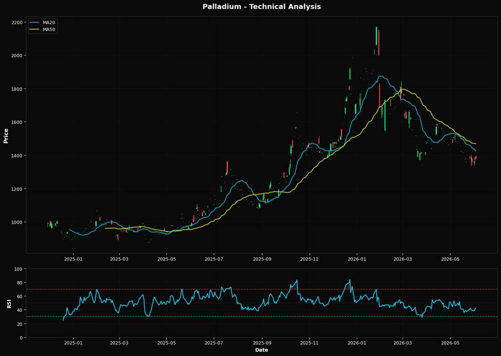Click the RSI axis label
This screenshot has height=356, width=501.
pyautogui.click(x=9, y=303)
